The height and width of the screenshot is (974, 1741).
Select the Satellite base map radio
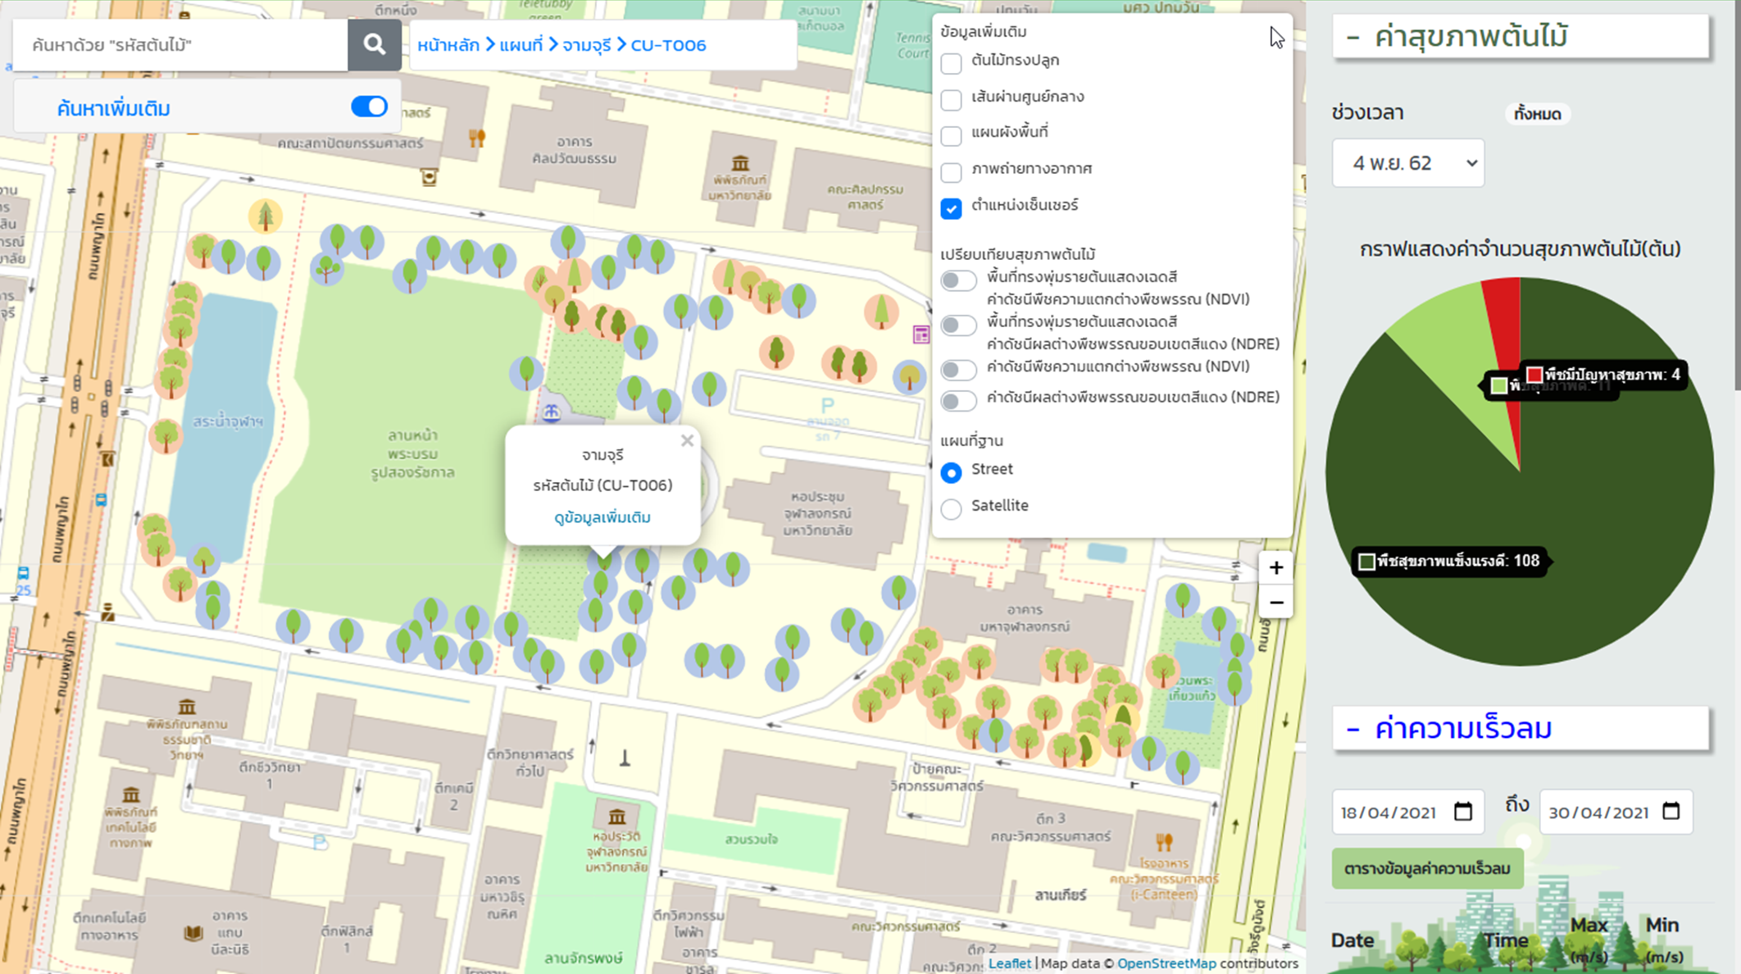(x=951, y=508)
